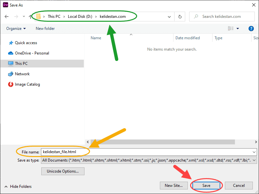Collapse with Hide Folders

(x=18, y=187)
